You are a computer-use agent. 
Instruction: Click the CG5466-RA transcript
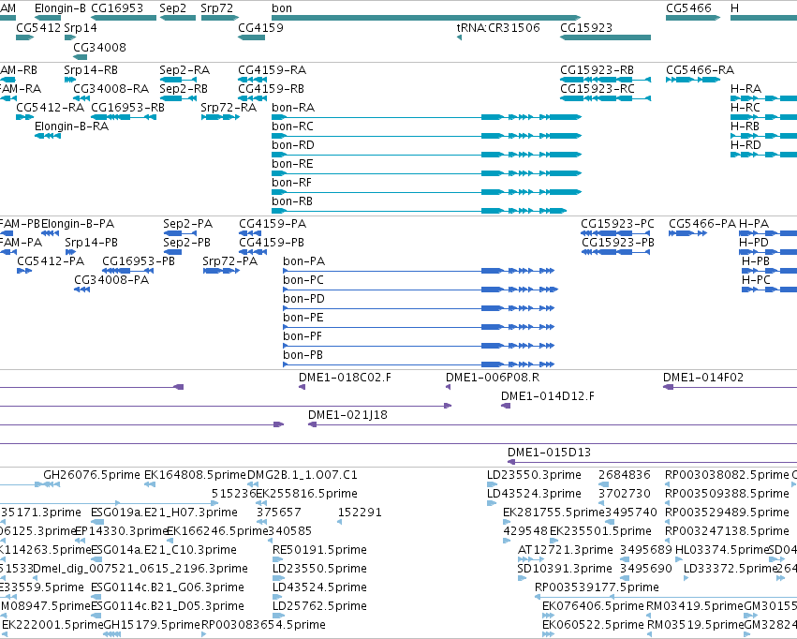coord(693,80)
